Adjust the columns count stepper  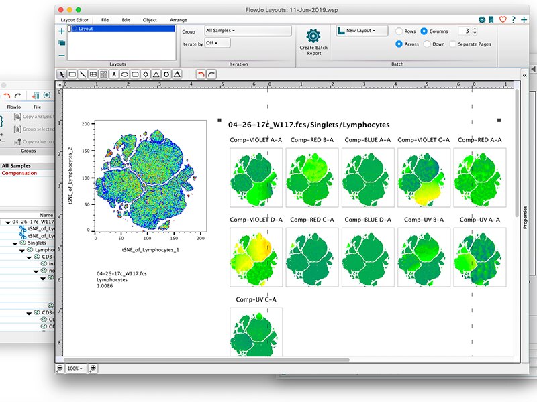point(475,31)
